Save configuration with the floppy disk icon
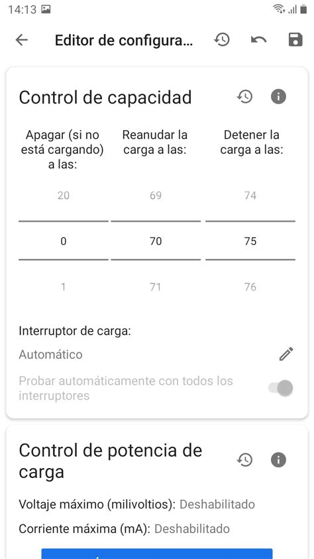The height and width of the screenshot is (559, 314). [x=295, y=40]
